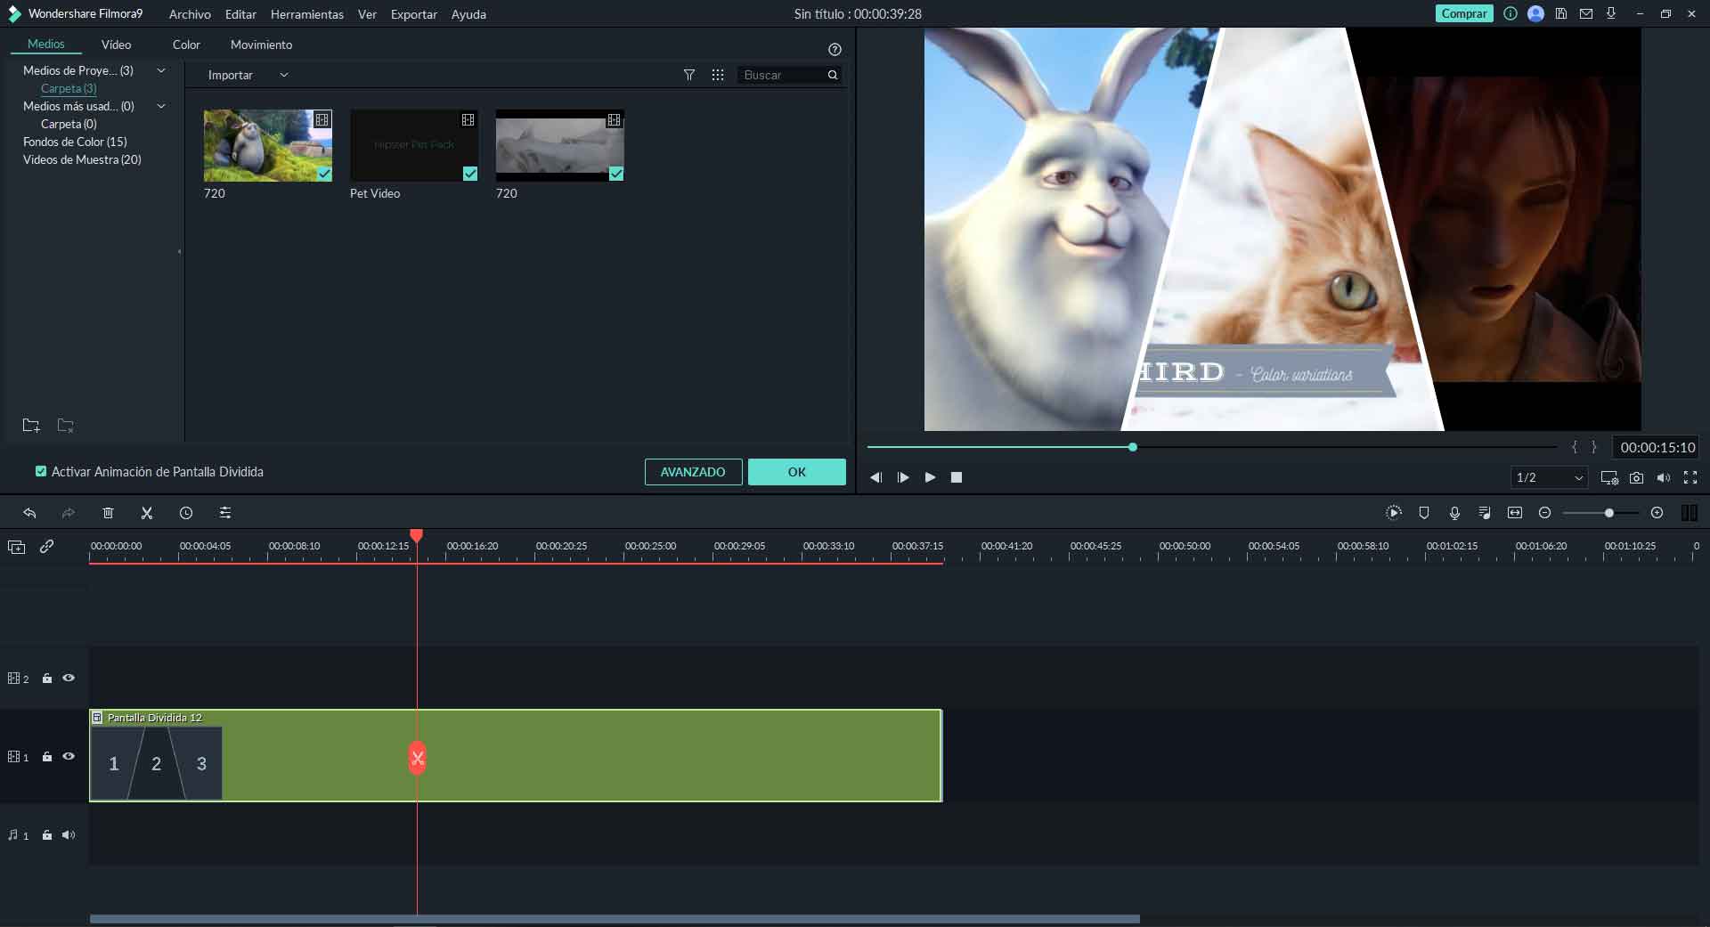Viewport: 1710px width, 927px height.
Task: Record voiceover with the microphone icon
Action: click(1454, 513)
